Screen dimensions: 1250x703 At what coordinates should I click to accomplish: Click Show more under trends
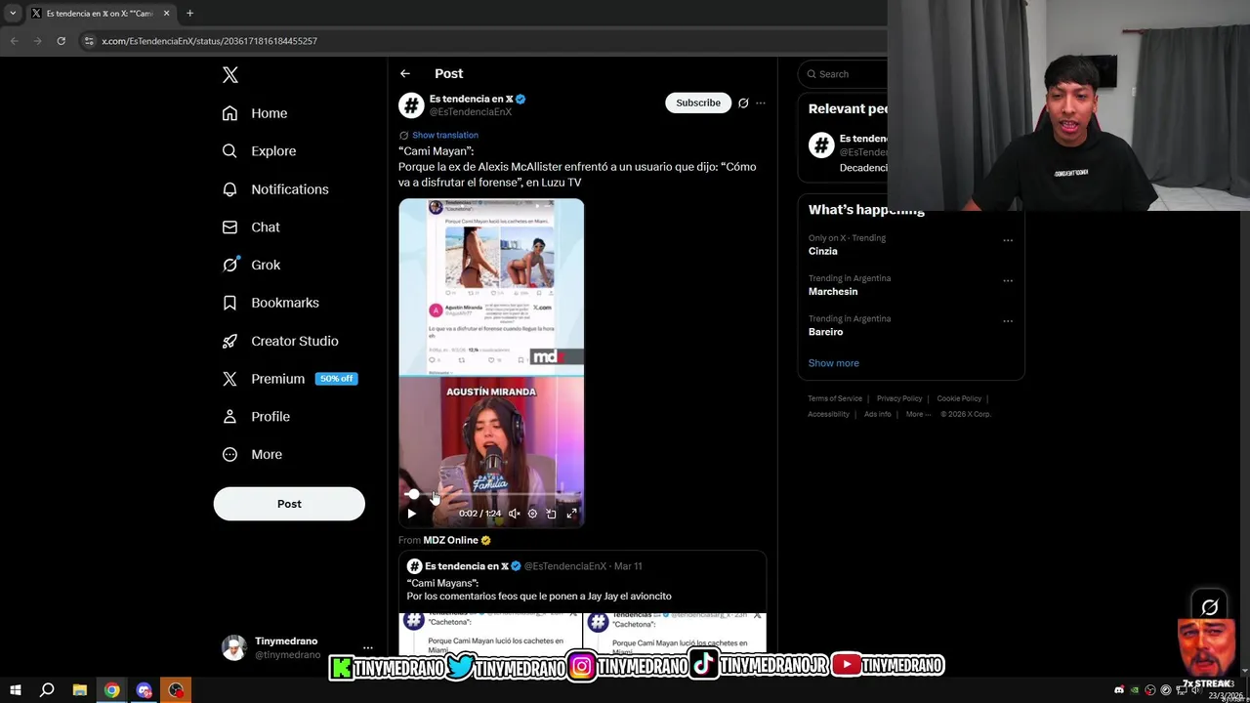[833, 363]
